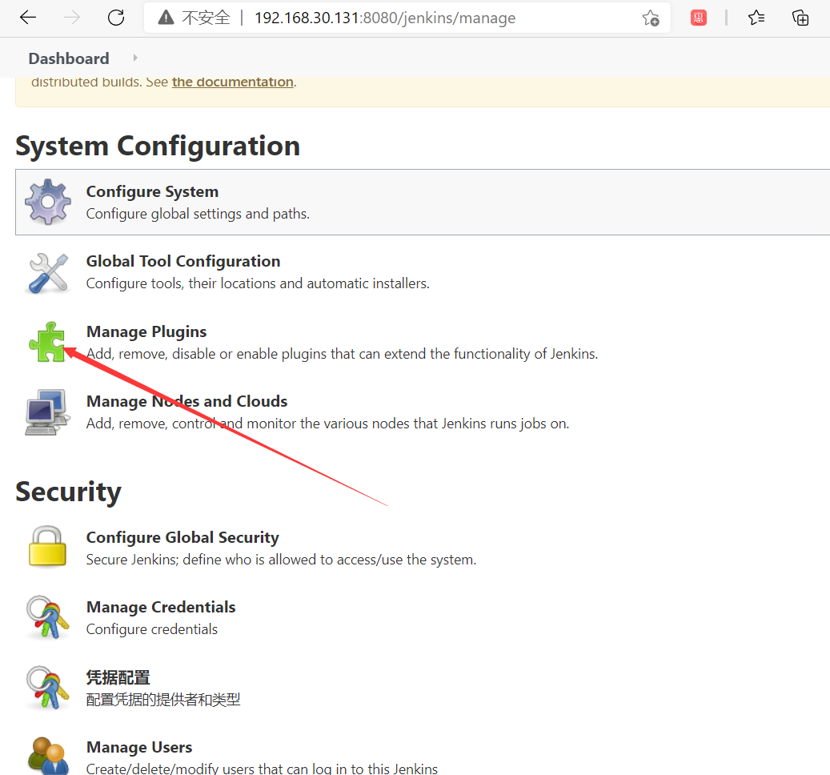Click the not-secure warning triangle icon
Screen dimensions: 830x775
coord(166,18)
